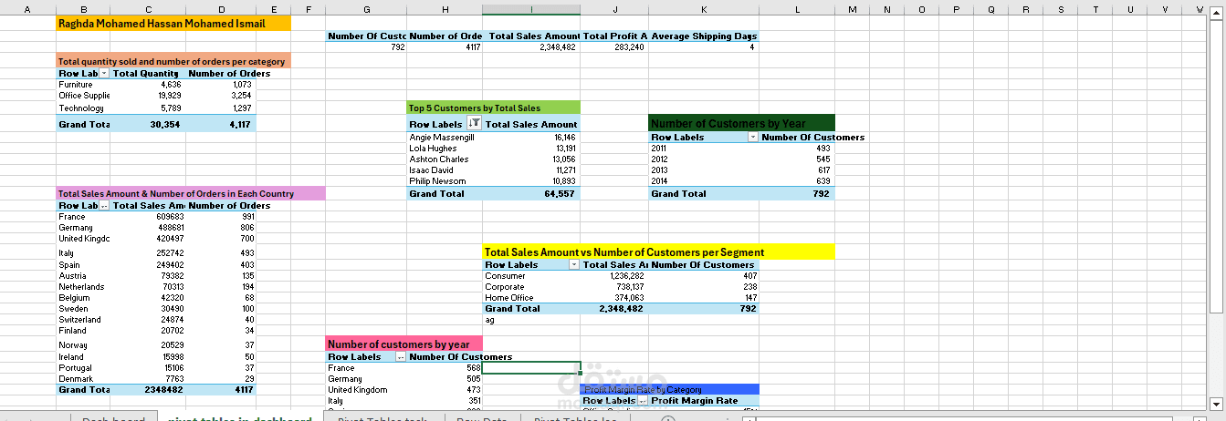
Task: Click the 792 Number Of Customers summary value
Action: tap(366, 46)
